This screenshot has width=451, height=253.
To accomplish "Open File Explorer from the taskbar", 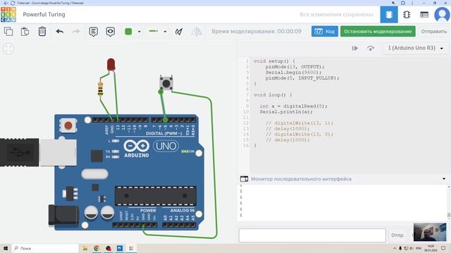I will pyautogui.click(x=85, y=248).
